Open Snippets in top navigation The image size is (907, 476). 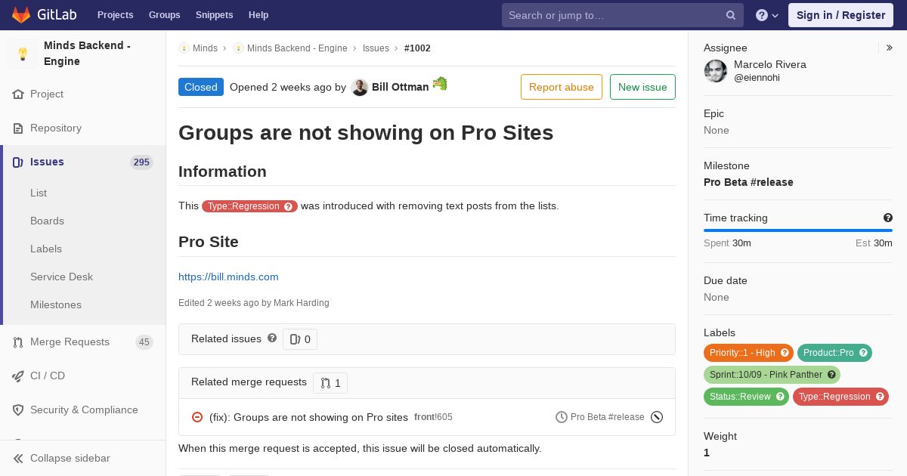[x=214, y=15]
